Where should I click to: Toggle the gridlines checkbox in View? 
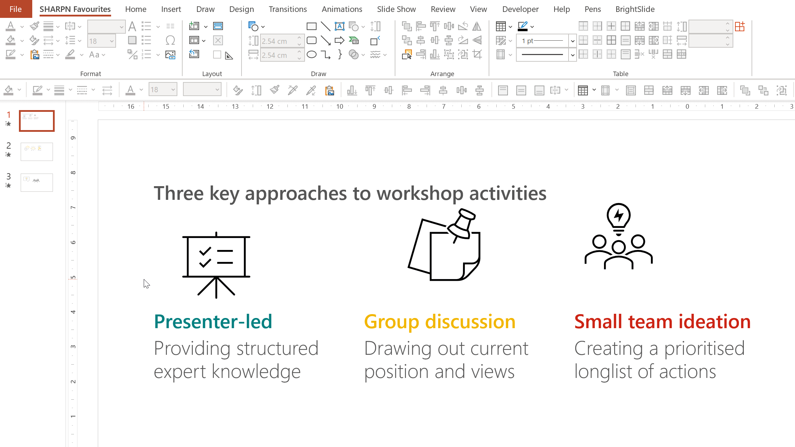[x=478, y=9]
